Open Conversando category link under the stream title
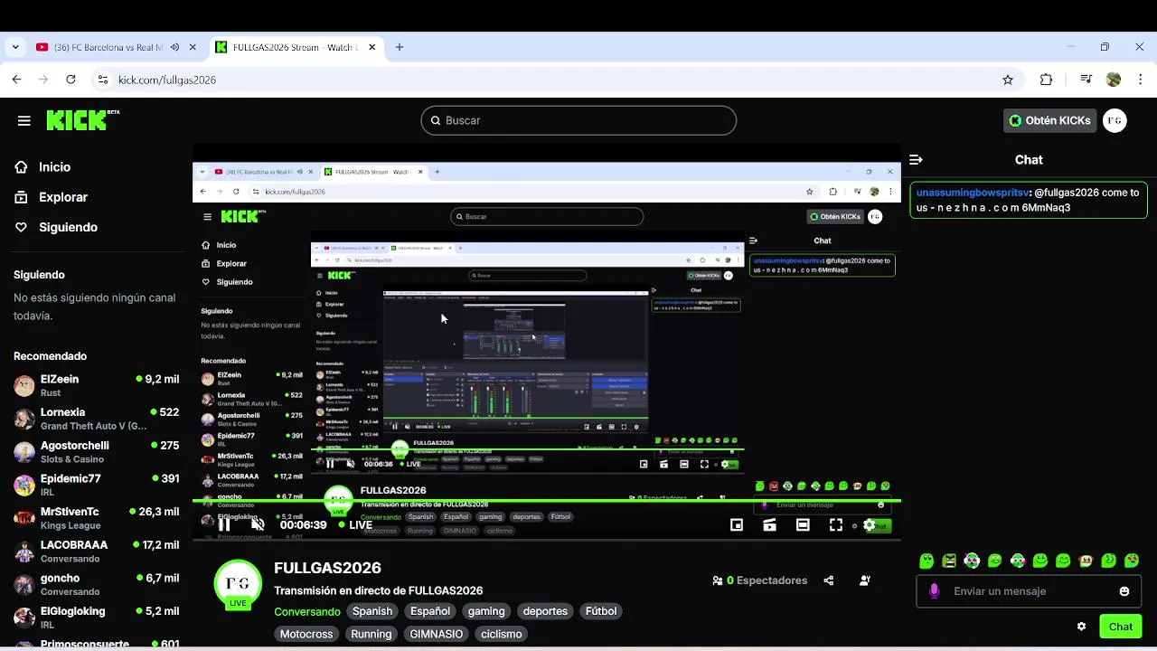This screenshot has width=1157, height=651. tap(307, 611)
